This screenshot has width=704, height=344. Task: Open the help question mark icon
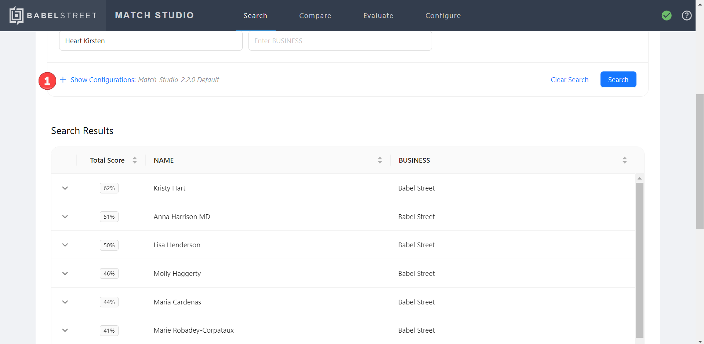click(x=687, y=15)
